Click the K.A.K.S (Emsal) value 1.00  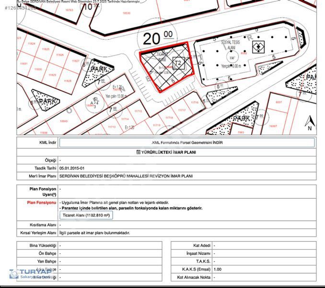[x=218, y=269]
